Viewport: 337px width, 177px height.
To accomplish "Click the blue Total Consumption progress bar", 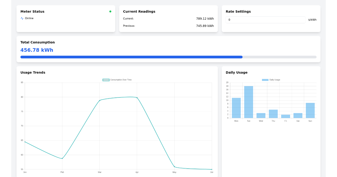I will click(131, 57).
